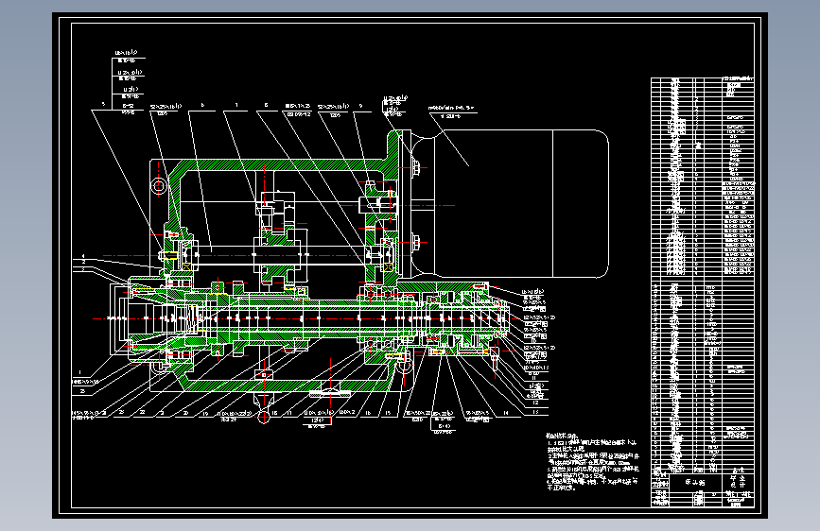Select the technical requirements notes block
820x531 pixels.
pos(592,461)
